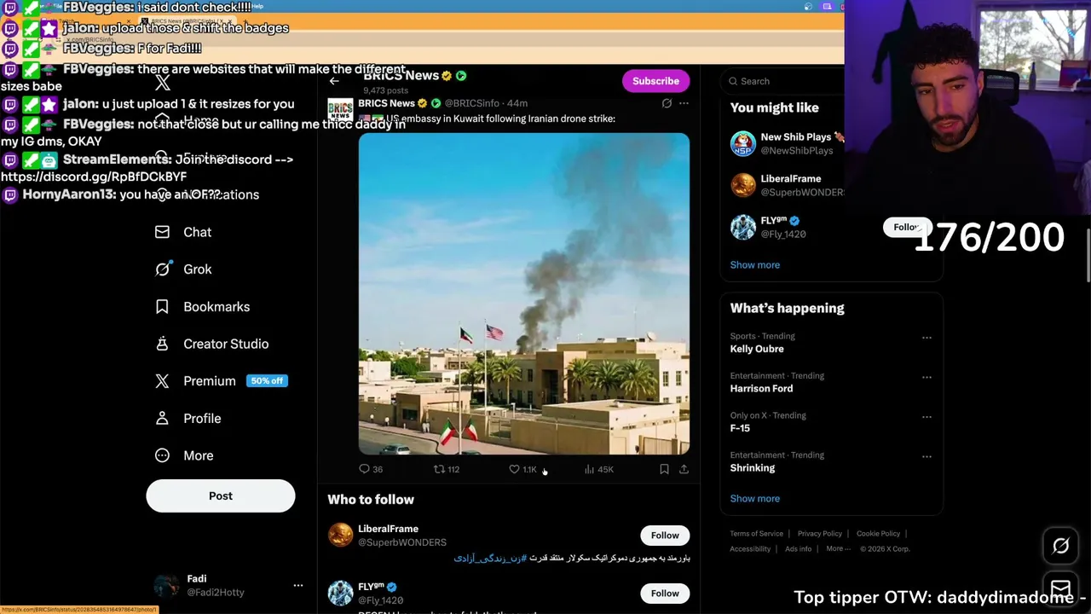
Task: Click the 50% off Premium badge
Action: point(267,381)
